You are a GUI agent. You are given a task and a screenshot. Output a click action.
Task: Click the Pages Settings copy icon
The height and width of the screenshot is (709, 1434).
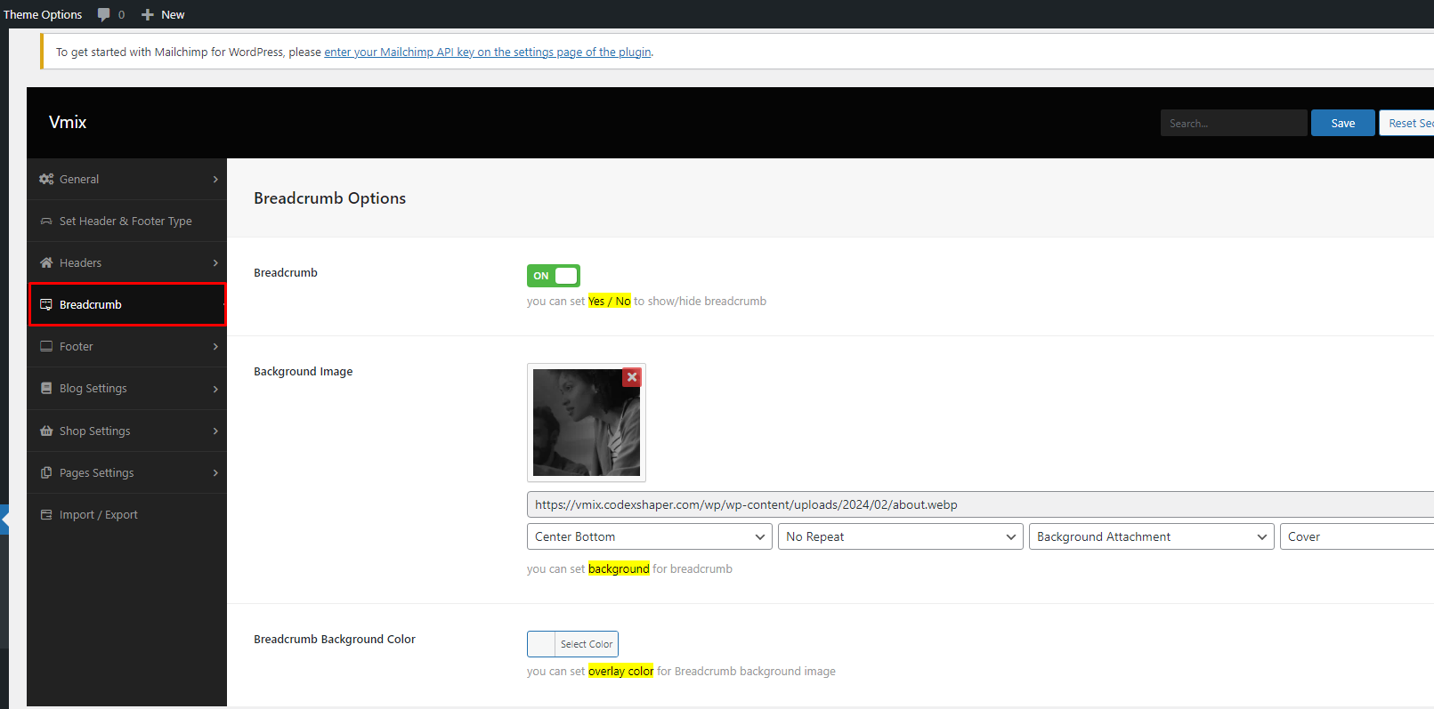(x=46, y=472)
